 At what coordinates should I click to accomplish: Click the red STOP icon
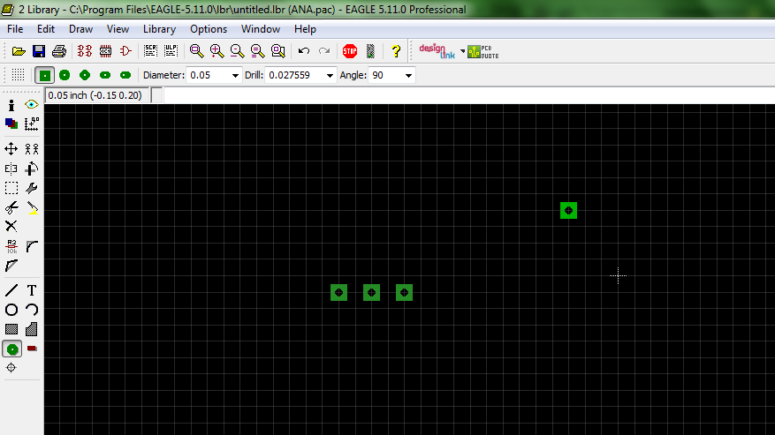[x=350, y=51]
